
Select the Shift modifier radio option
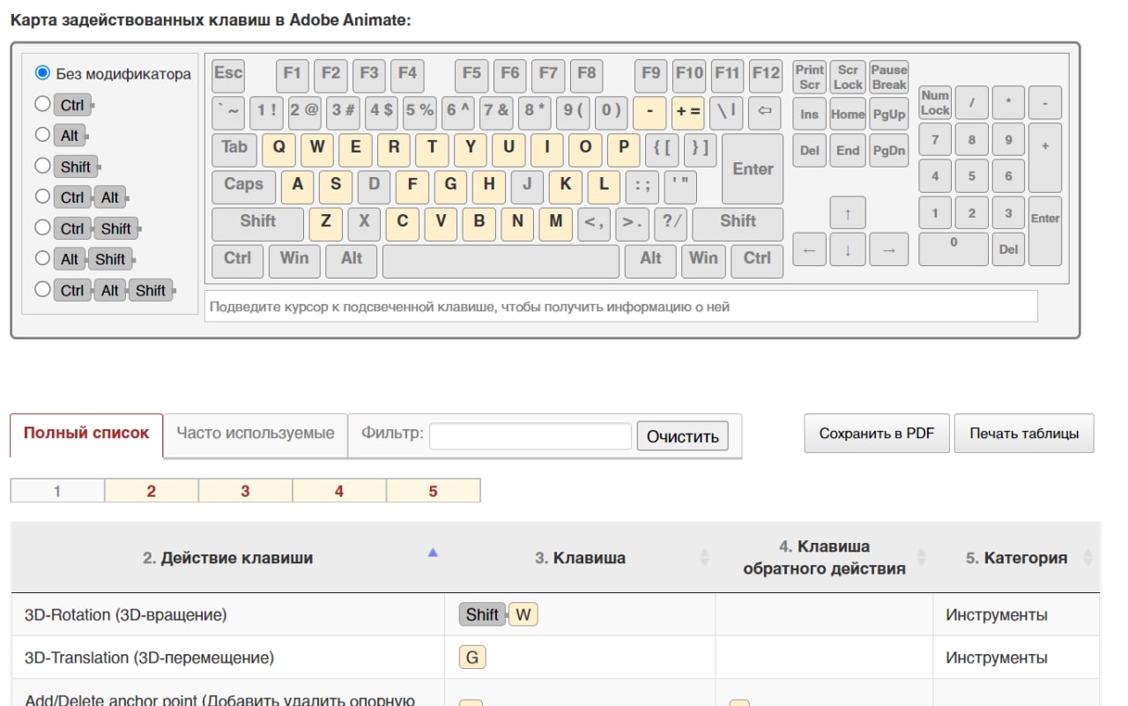pyautogui.click(x=42, y=166)
